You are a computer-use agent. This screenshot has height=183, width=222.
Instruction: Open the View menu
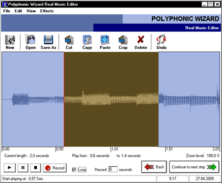[31, 11]
